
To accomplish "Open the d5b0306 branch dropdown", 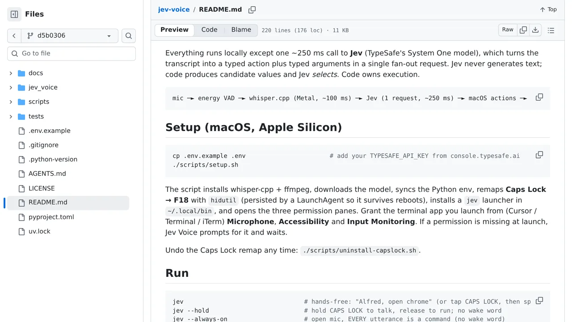I will click(70, 36).
